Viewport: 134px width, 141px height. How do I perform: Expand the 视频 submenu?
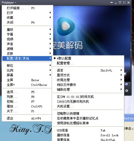[x=27, y=39]
